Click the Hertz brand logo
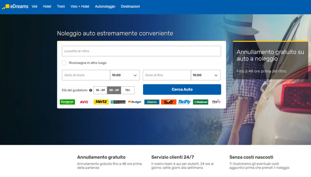 101,102
